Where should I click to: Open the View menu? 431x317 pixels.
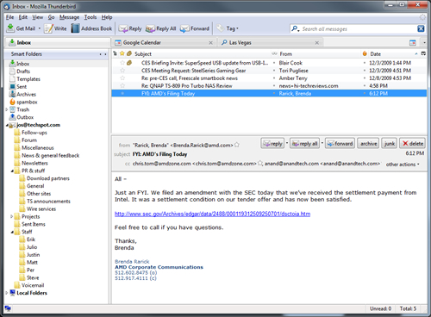tap(37, 17)
